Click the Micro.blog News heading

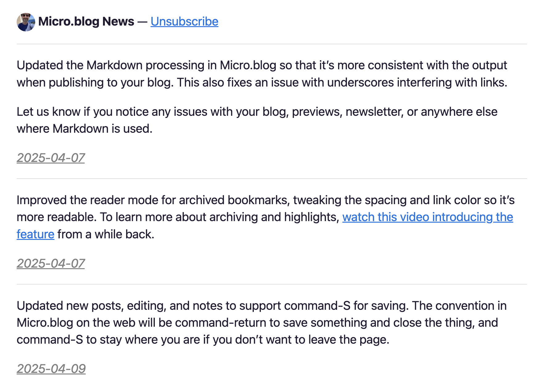click(86, 22)
